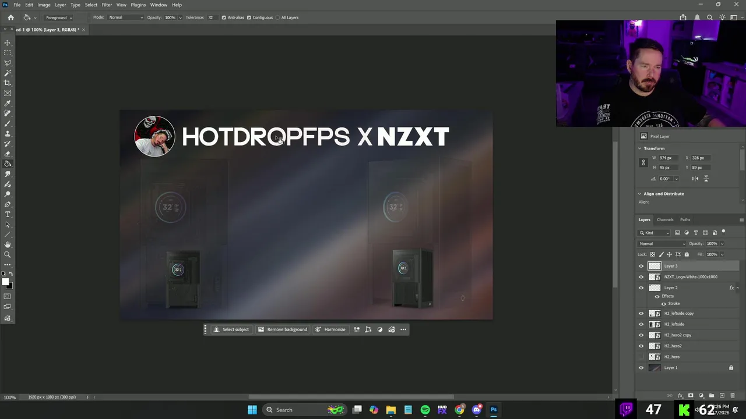Image resolution: width=746 pixels, height=419 pixels.
Task: Click Select subject button
Action: (231, 329)
